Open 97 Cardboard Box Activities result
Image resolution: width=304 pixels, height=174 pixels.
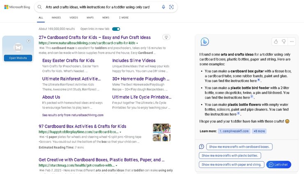83,126
